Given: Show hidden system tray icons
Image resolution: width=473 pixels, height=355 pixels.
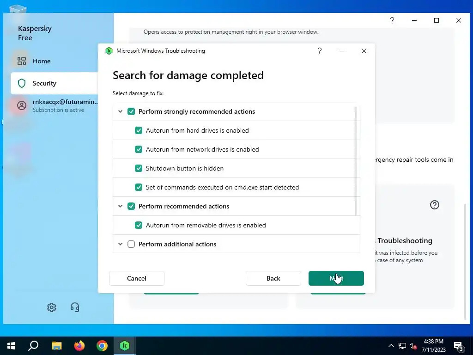Looking at the screenshot, I should coord(391,346).
